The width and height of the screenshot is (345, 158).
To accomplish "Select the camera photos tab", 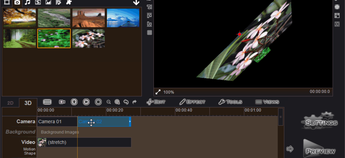I will click(x=17, y=2).
